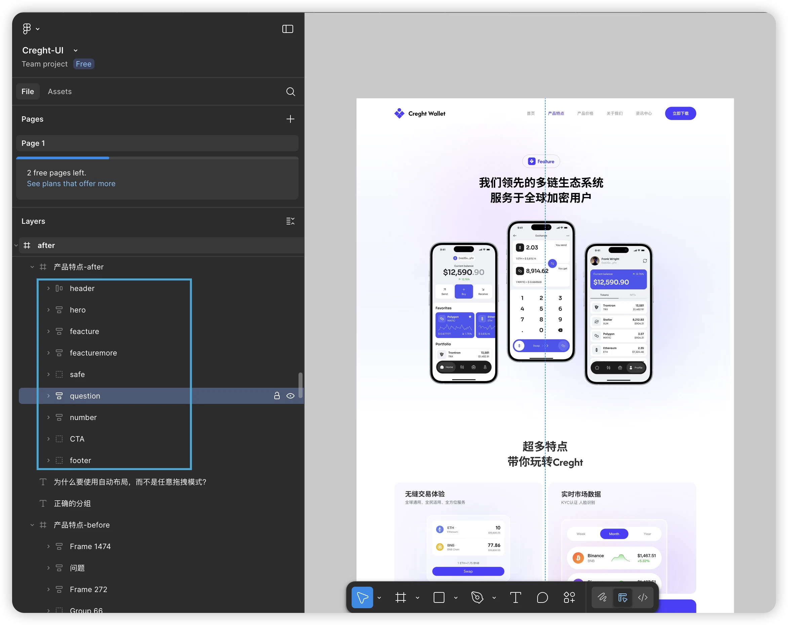Toggle the sidebar panel icon

288,29
